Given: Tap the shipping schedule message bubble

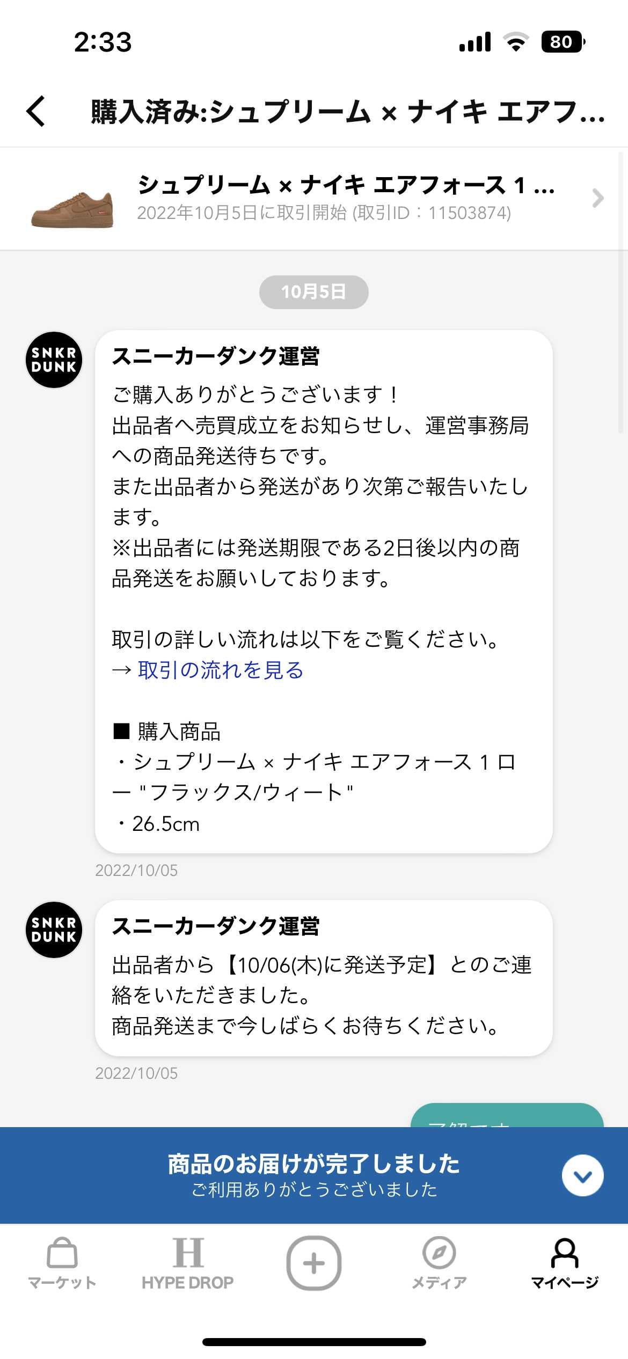Looking at the screenshot, I should click(324, 978).
